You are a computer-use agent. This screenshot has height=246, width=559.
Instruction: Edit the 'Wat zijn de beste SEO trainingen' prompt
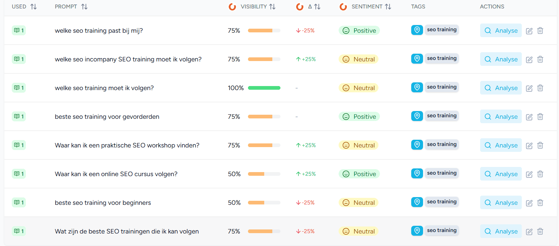(529, 232)
